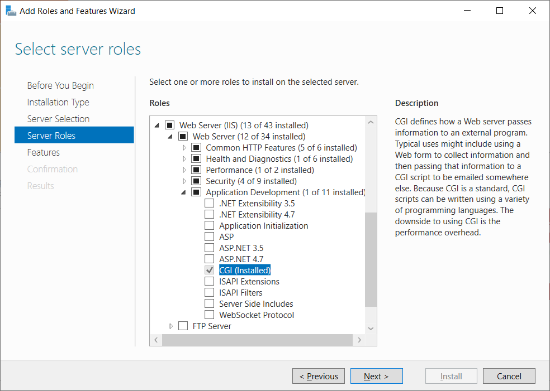
Task: Click the Previous button
Action: click(x=318, y=376)
